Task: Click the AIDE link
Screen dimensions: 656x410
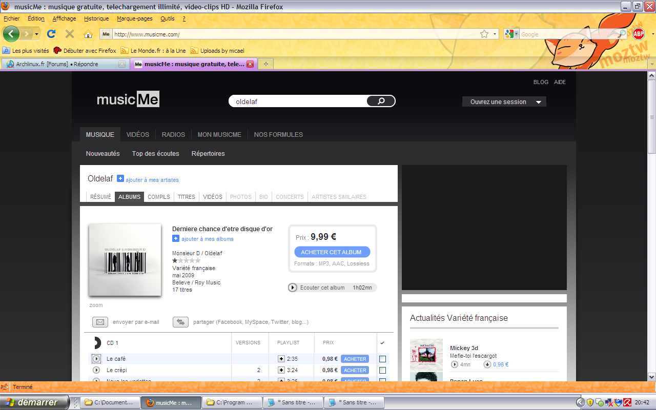Action: point(560,82)
